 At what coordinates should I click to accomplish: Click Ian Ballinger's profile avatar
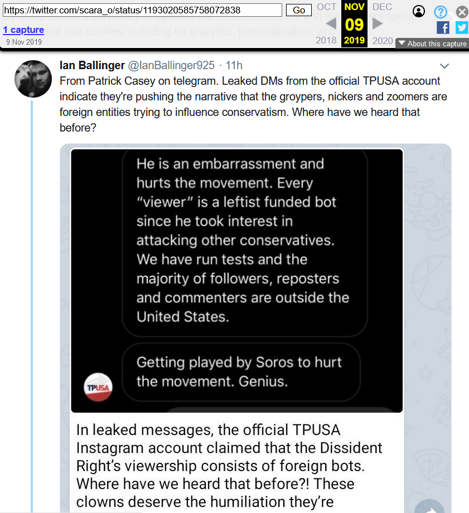33,79
